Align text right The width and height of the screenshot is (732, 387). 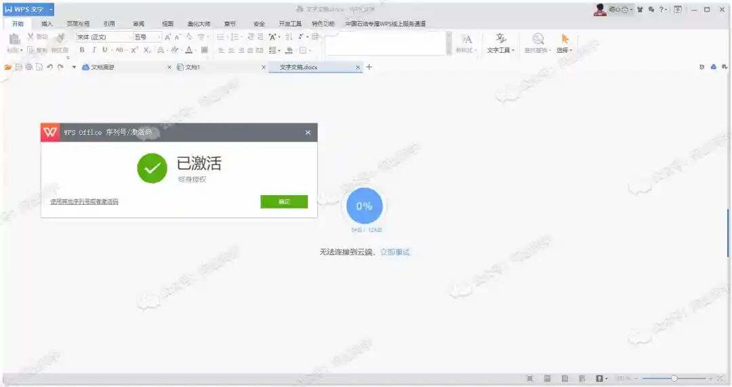pos(241,50)
